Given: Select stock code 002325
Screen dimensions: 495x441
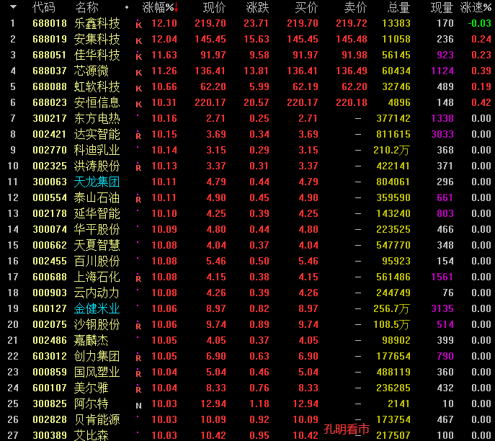Looking at the screenshot, I should coord(50,166).
